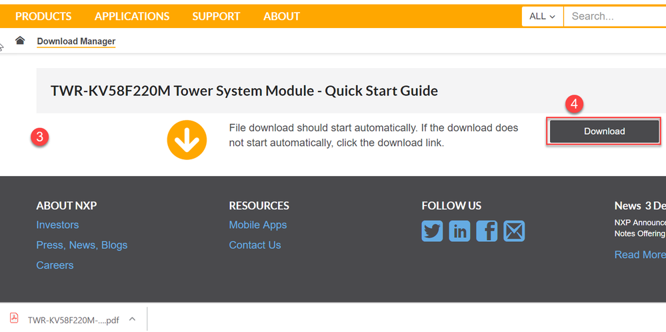Click the Twitter icon under Follow Us
This screenshot has width=666, height=332.
point(432,231)
